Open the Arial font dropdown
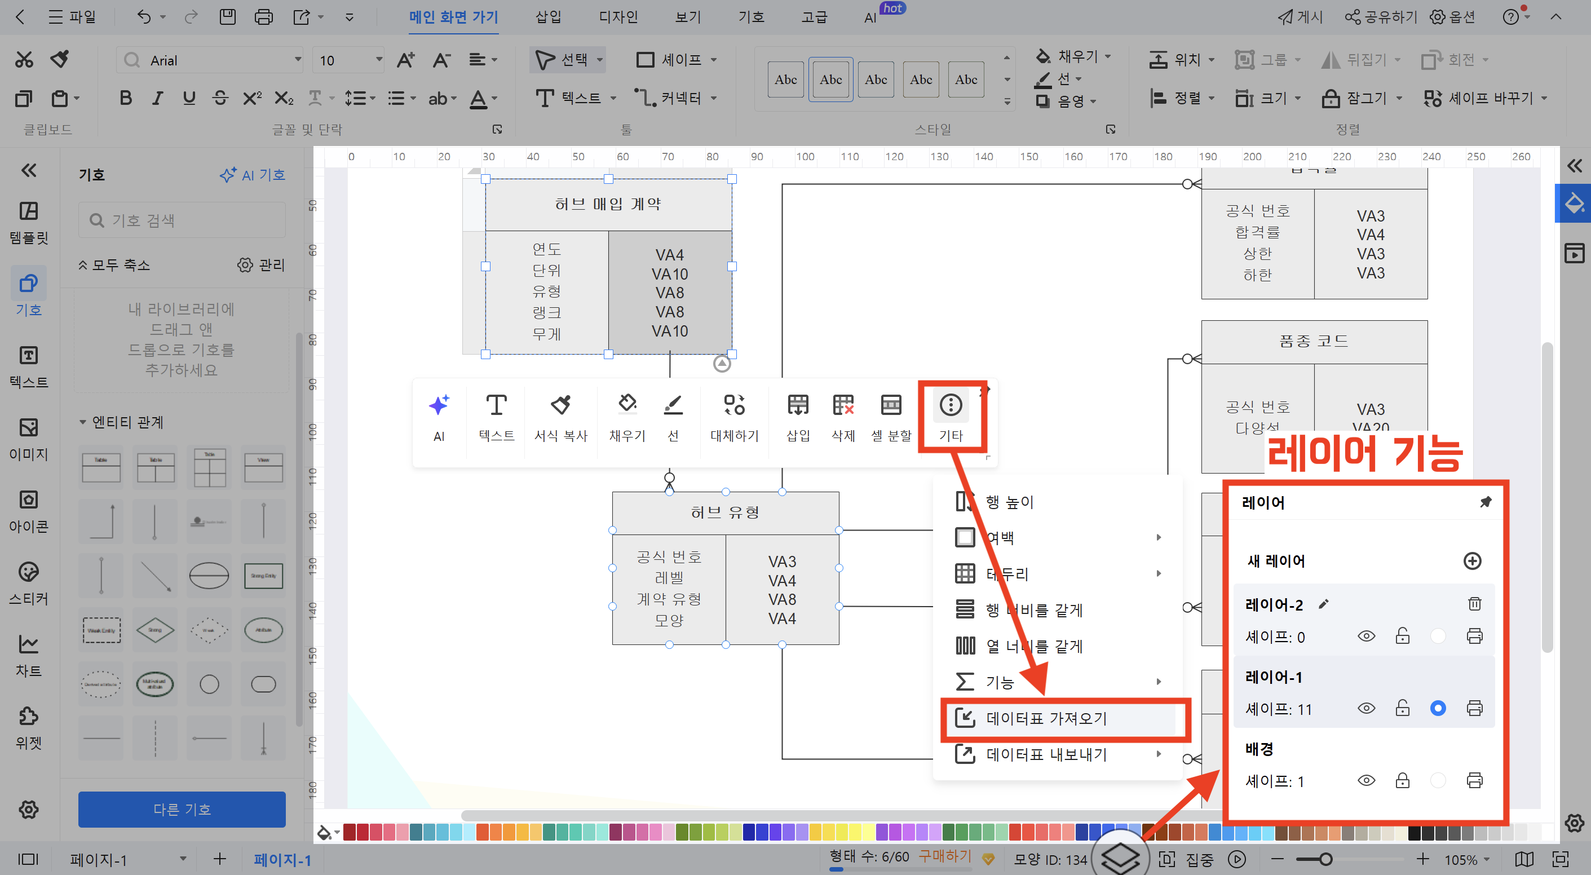 tap(298, 59)
